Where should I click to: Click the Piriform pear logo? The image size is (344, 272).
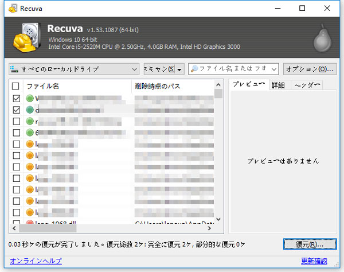(322, 38)
